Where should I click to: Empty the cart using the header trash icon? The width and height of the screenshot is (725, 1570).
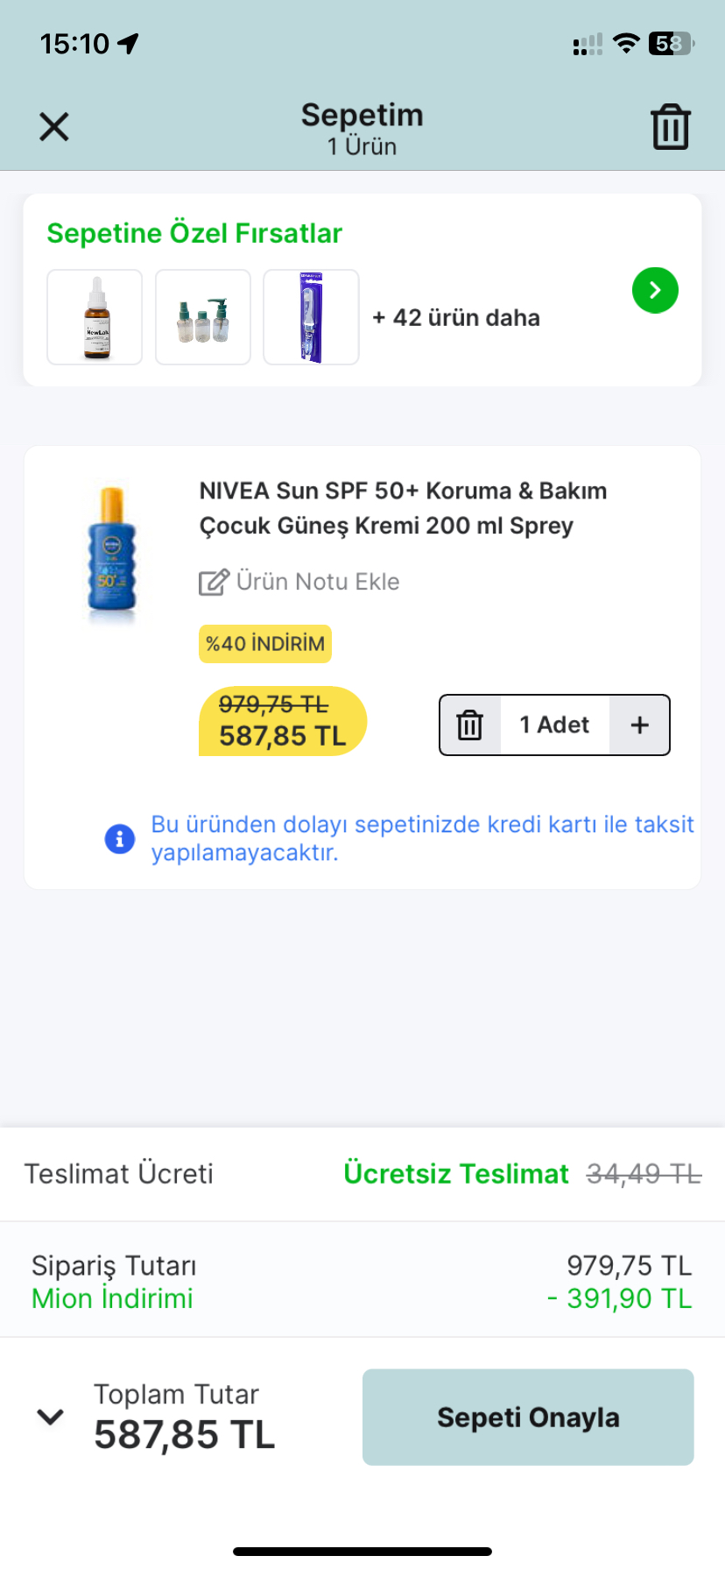click(671, 128)
